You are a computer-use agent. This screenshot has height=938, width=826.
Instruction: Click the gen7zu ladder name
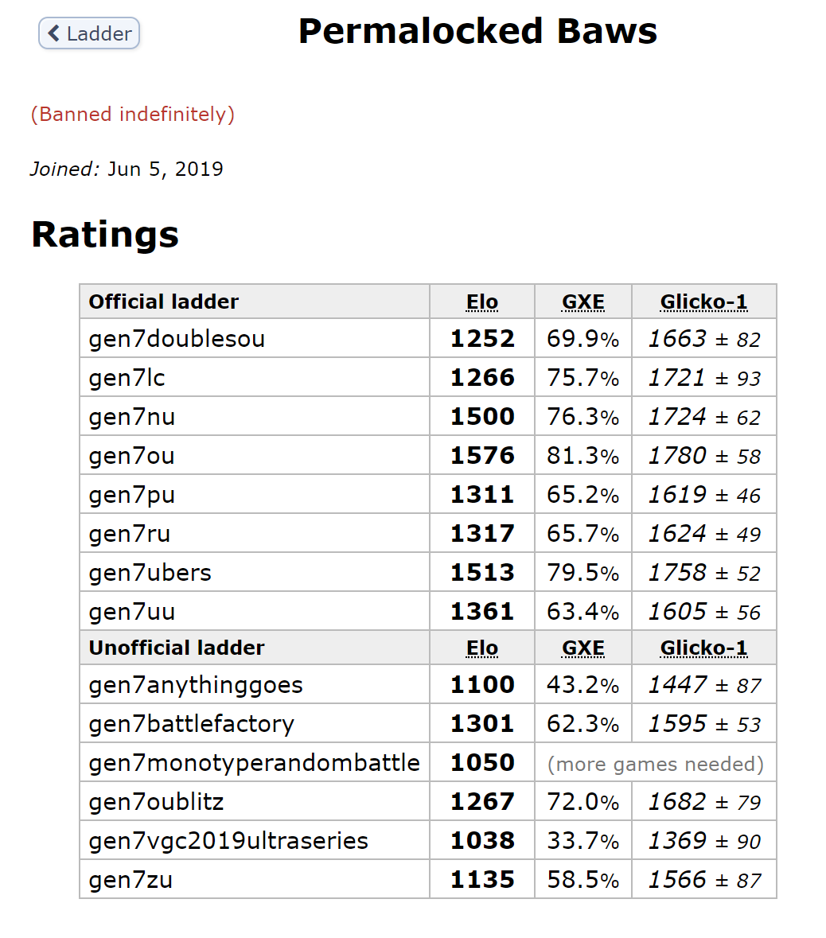131,880
